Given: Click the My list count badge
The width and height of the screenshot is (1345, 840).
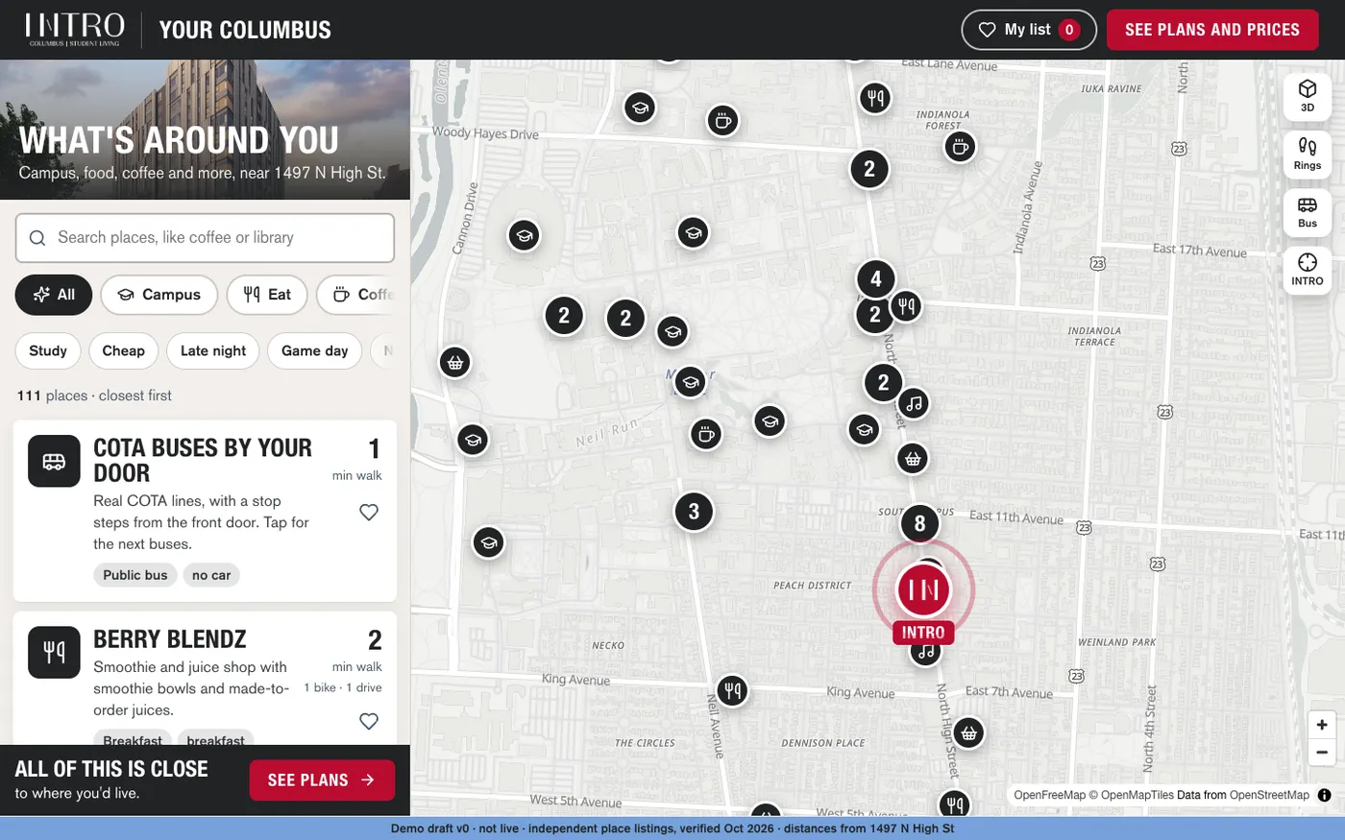Looking at the screenshot, I should click(x=1069, y=30).
